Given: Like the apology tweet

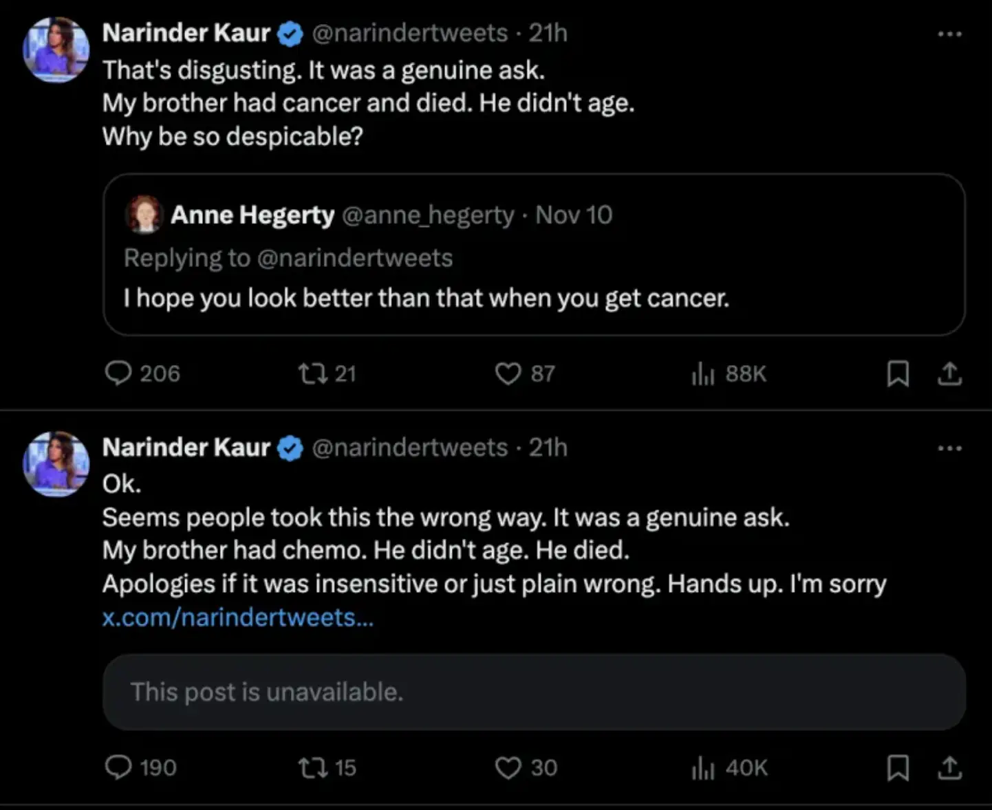Looking at the screenshot, I should (x=508, y=767).
